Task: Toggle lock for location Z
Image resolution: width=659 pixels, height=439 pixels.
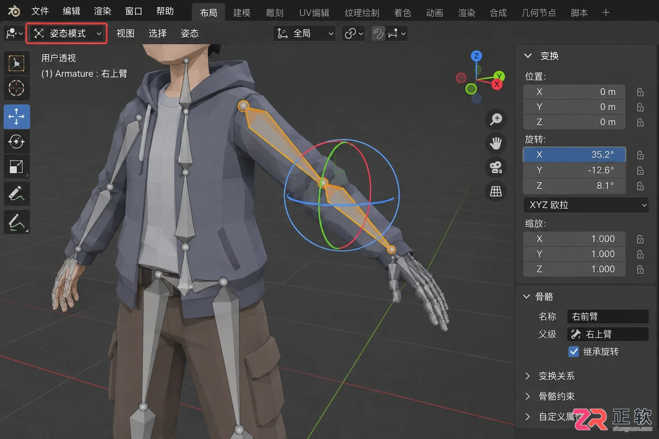Action: point(640,122)
